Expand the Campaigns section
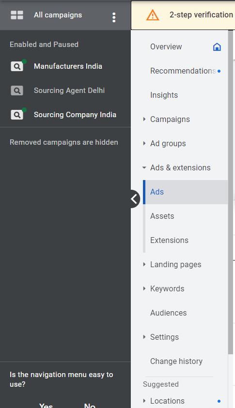 [x=144, y=119]
